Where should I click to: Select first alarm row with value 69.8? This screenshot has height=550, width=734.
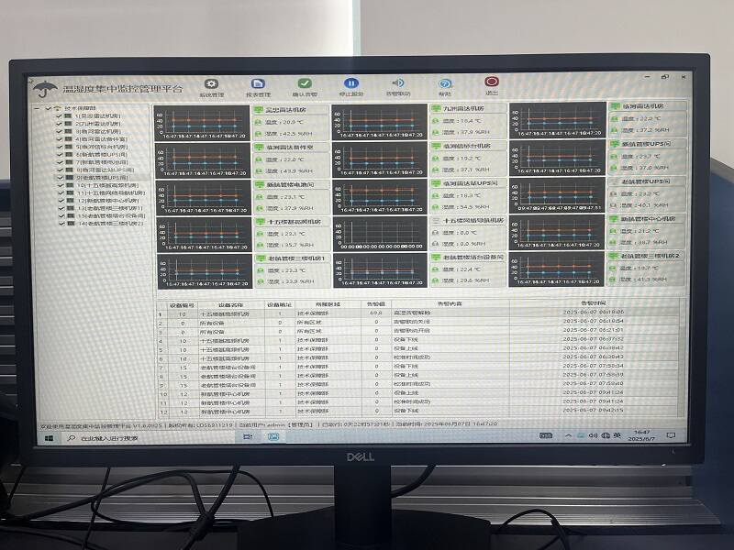[367, 313]
